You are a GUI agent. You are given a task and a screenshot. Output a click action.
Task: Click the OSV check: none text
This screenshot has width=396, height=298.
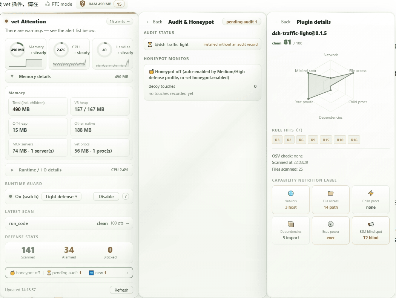(x=287, y=156)
